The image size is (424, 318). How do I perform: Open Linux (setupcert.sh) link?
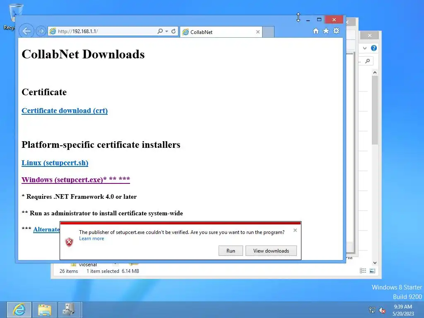coord(55,163)
